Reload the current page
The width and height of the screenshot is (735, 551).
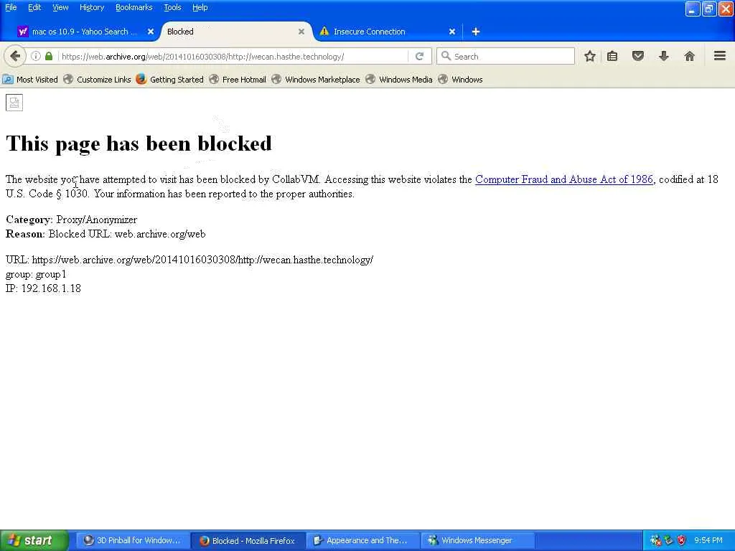419,56
